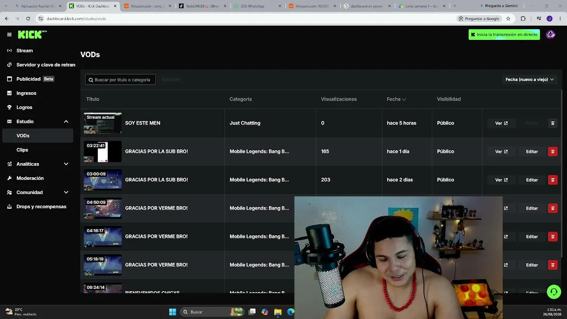Click Inicia la transmisión en directo button
The width and height of the screenshot is (567, 319).
(504, 35)
